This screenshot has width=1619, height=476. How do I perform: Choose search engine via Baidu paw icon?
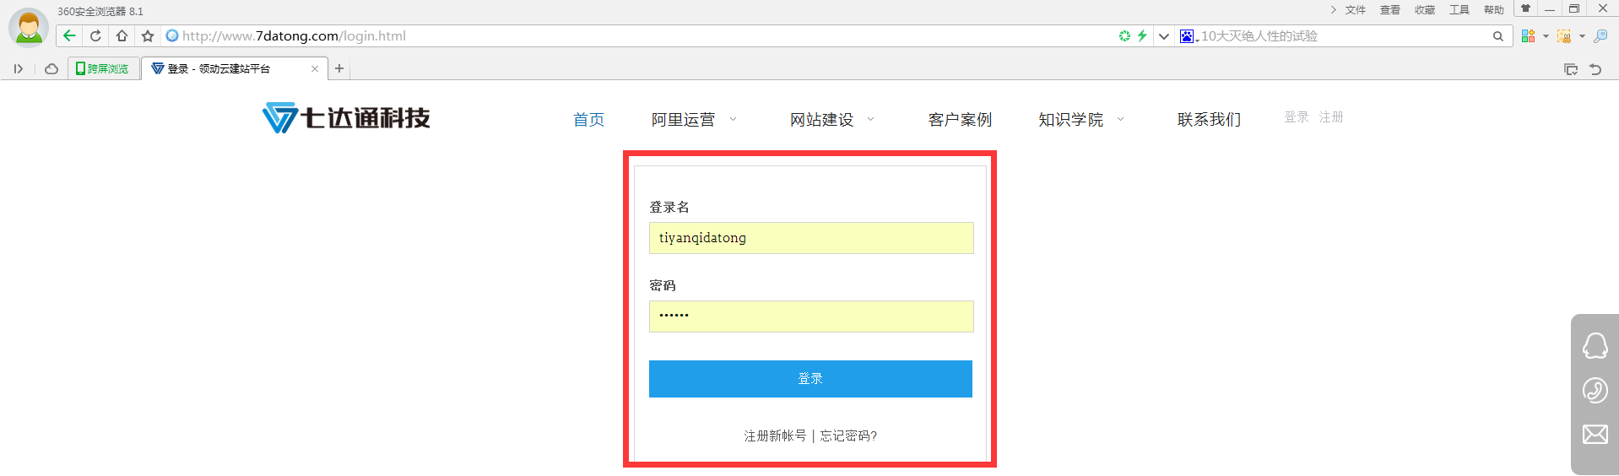pyautogui.click(x=1188, y=35)
